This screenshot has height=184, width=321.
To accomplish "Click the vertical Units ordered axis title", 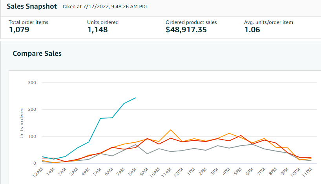I will (22, 122).
